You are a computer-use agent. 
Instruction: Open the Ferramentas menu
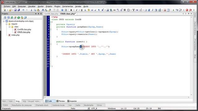point(68,6)
